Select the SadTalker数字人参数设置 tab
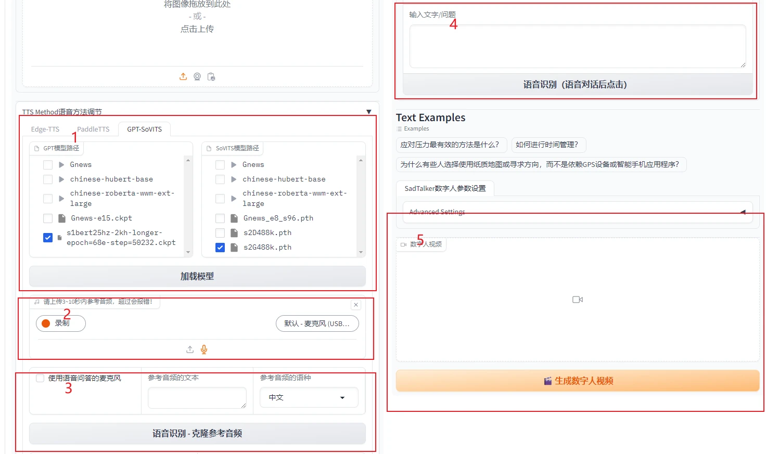Screen dimensions: 766x454 (x=445, y=188)
